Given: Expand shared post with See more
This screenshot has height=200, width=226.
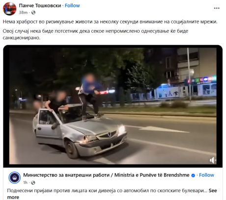Looking at the screenshot, I should (x=112, y=194).
